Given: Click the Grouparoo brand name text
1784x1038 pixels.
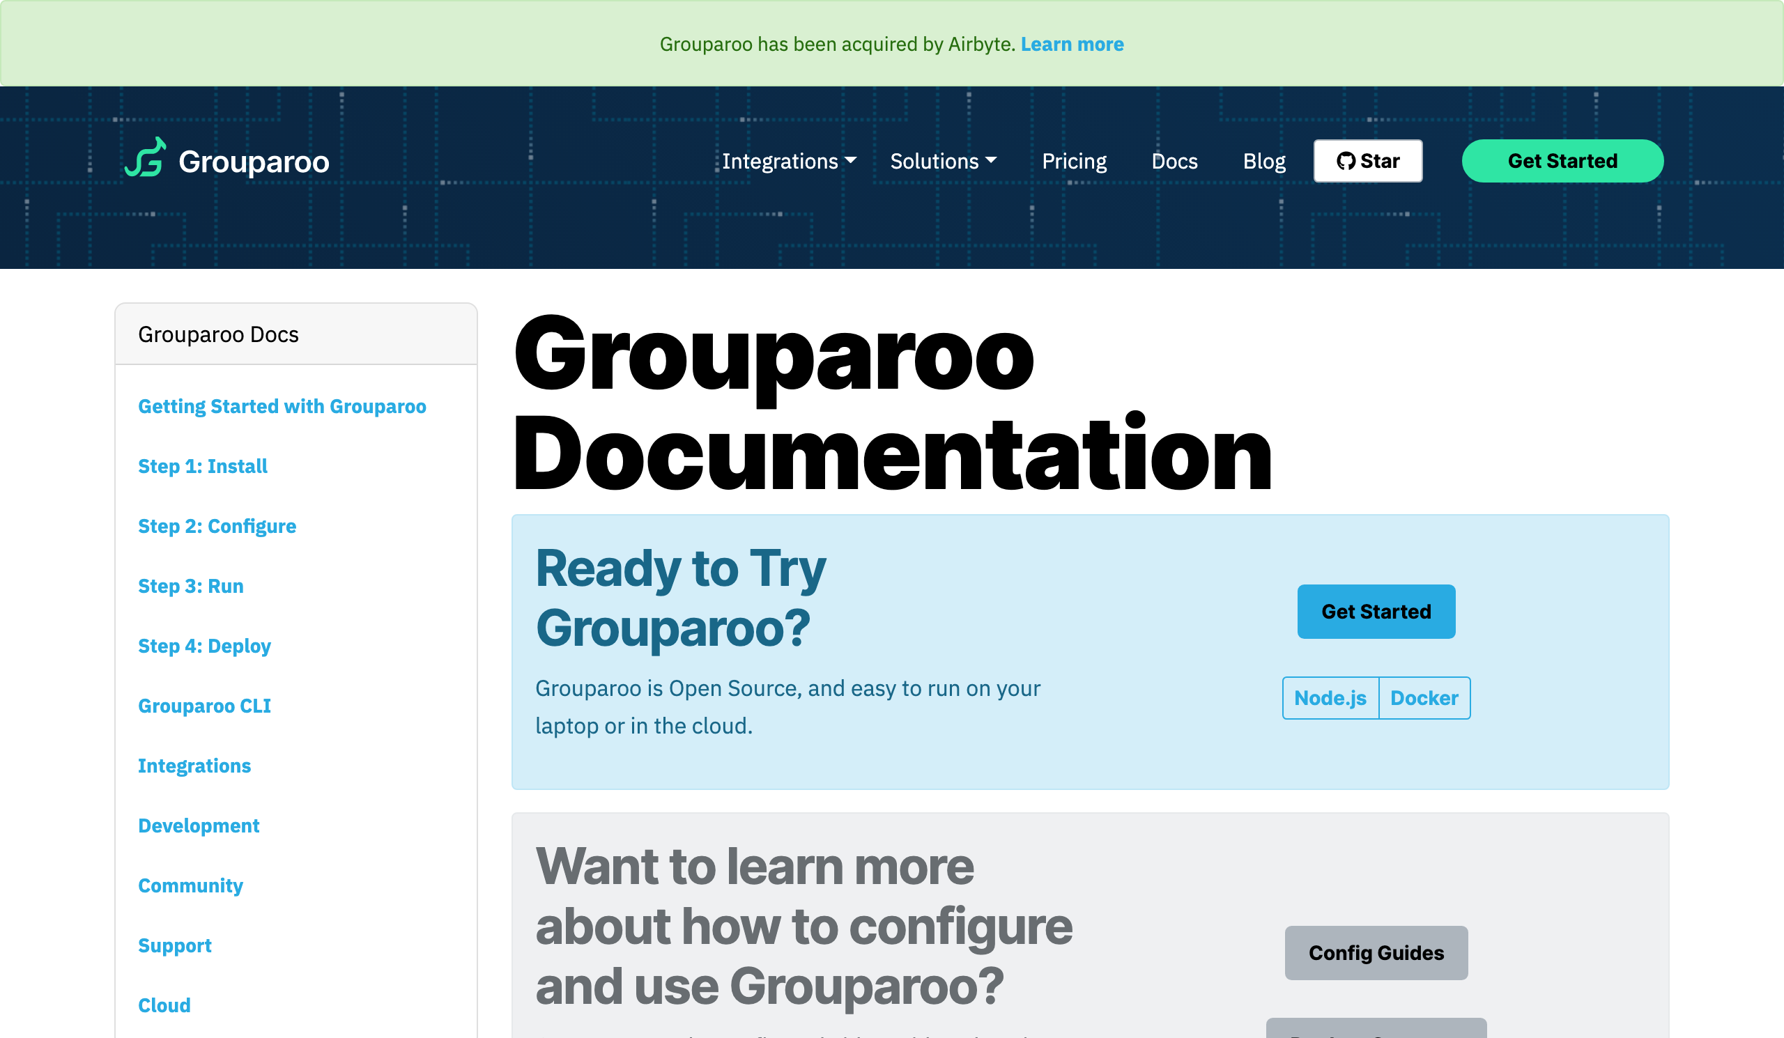Looking at the screenshot, I should tap(254, 162).
